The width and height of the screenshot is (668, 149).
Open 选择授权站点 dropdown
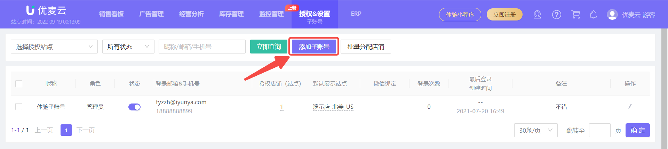[x=54, y=47]
